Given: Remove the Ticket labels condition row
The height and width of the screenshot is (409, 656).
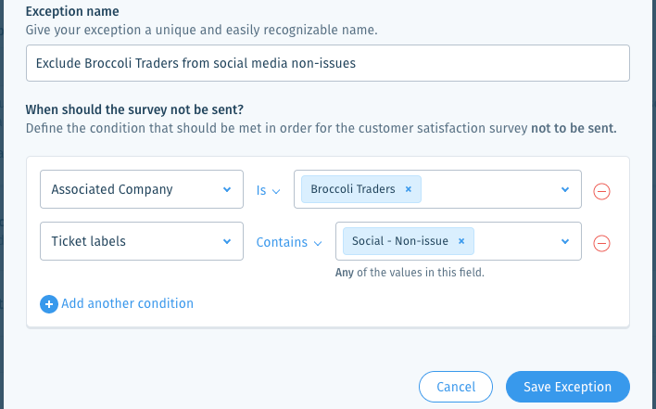Looking at the screenshot, I should coord(601,243).
